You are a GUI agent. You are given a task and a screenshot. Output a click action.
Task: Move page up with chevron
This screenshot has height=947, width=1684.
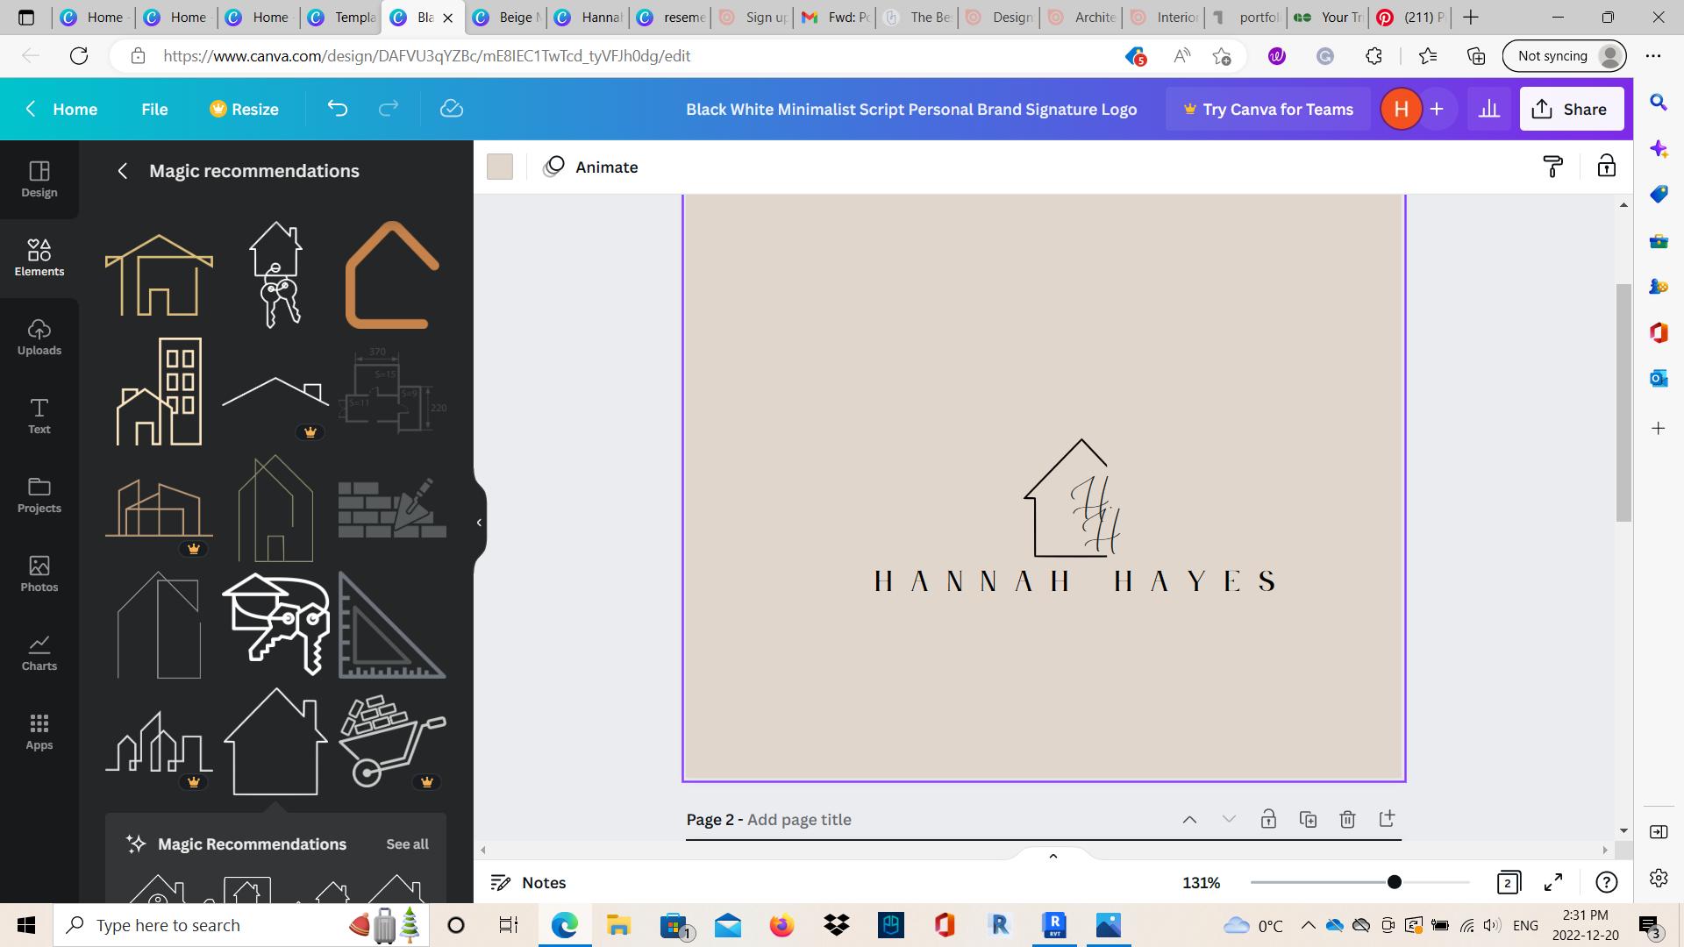click(1189, 820)
